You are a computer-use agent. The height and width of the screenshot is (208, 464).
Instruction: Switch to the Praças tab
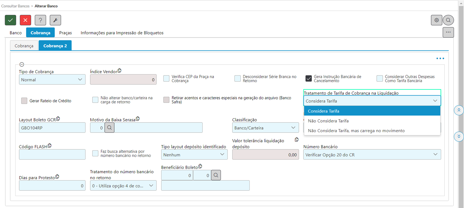tap(66, 33)
